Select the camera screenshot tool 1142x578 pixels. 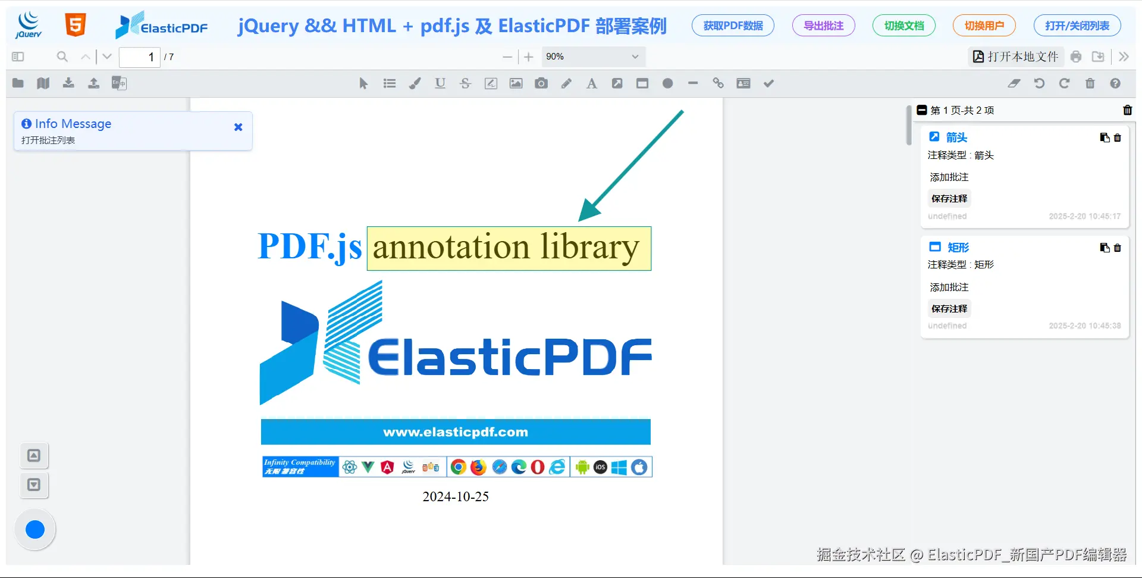(x=541, y=83)
